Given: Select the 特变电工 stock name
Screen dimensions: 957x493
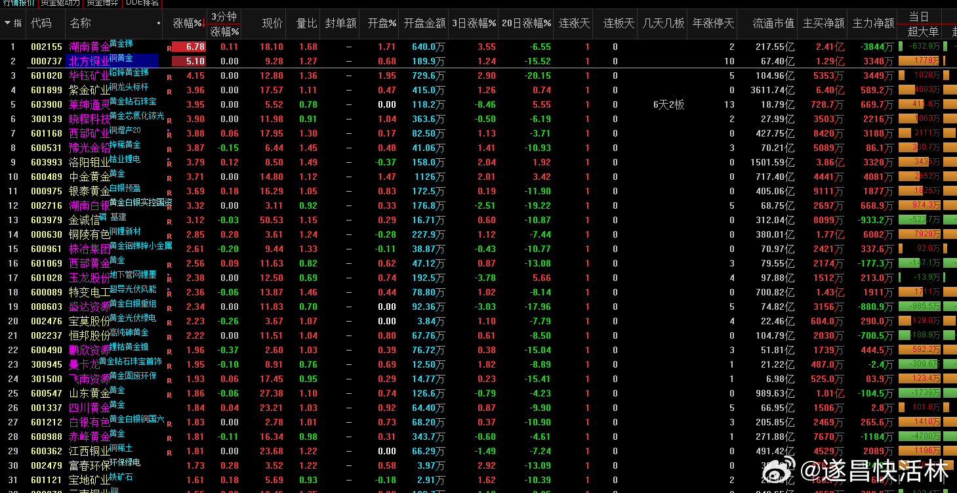Looking at the screenshot, I should (89, 292).
